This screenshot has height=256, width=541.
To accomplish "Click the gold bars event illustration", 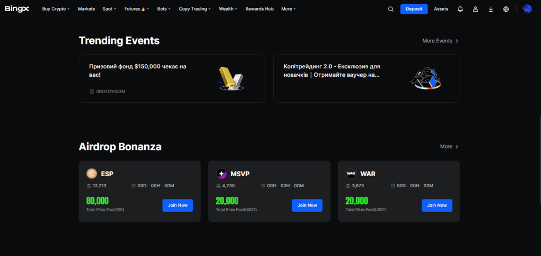I will 231,79.
